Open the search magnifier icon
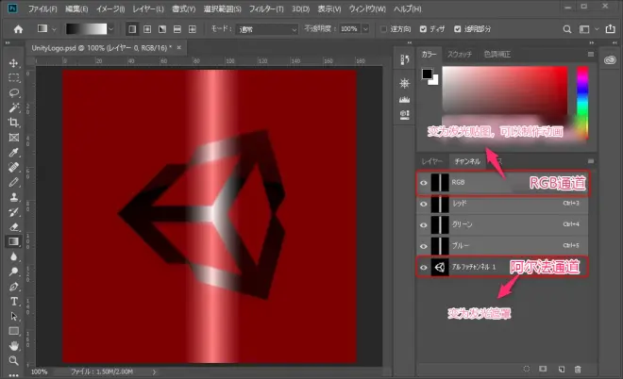The width and height of the screenshot is (623, 379). point(567,29)
